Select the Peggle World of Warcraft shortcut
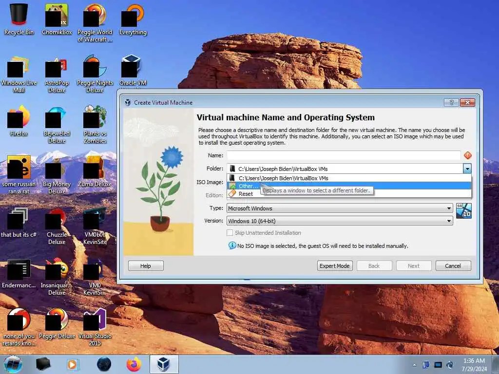 click(x=95, y=22)
